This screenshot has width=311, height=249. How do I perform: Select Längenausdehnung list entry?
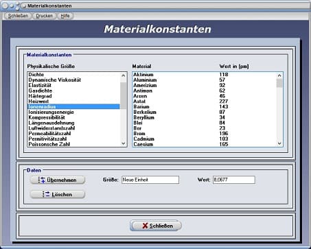click(73, 123)
